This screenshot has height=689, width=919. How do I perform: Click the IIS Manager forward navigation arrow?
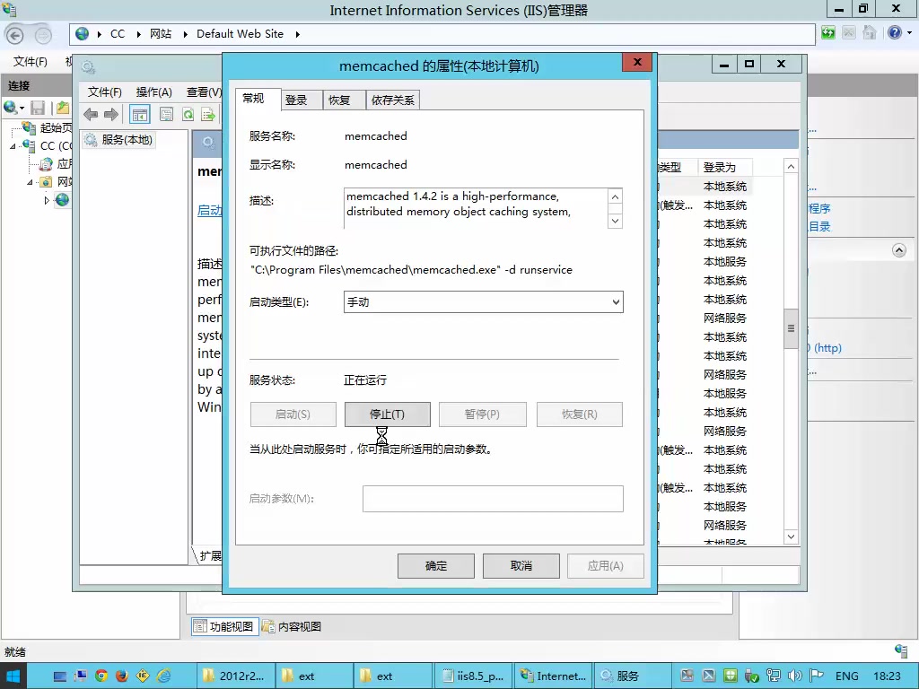(43, 36)
